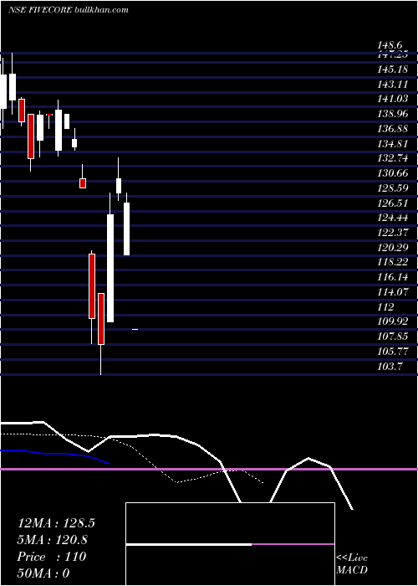Viewport: 418px width, 586px height.
Task: Click the 134.81 price axis label
Action: [393, 143]
